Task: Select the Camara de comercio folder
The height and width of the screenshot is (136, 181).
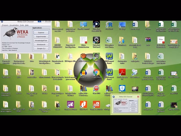Action: 6,59
